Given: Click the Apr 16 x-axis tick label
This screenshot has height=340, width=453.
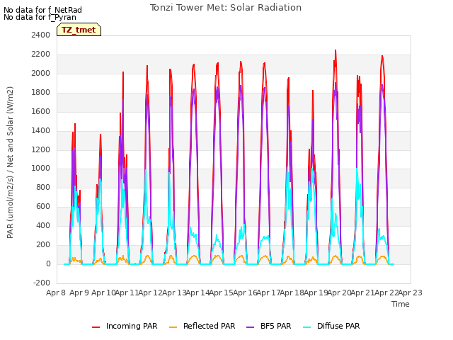Looking at the screenshot, I should click(245, 293).
